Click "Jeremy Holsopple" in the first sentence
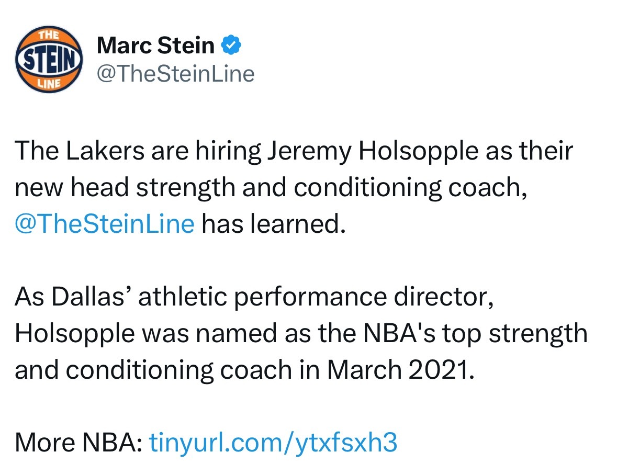Image resolution: width=617 pixels, height=475 pixels. (373, 152)
